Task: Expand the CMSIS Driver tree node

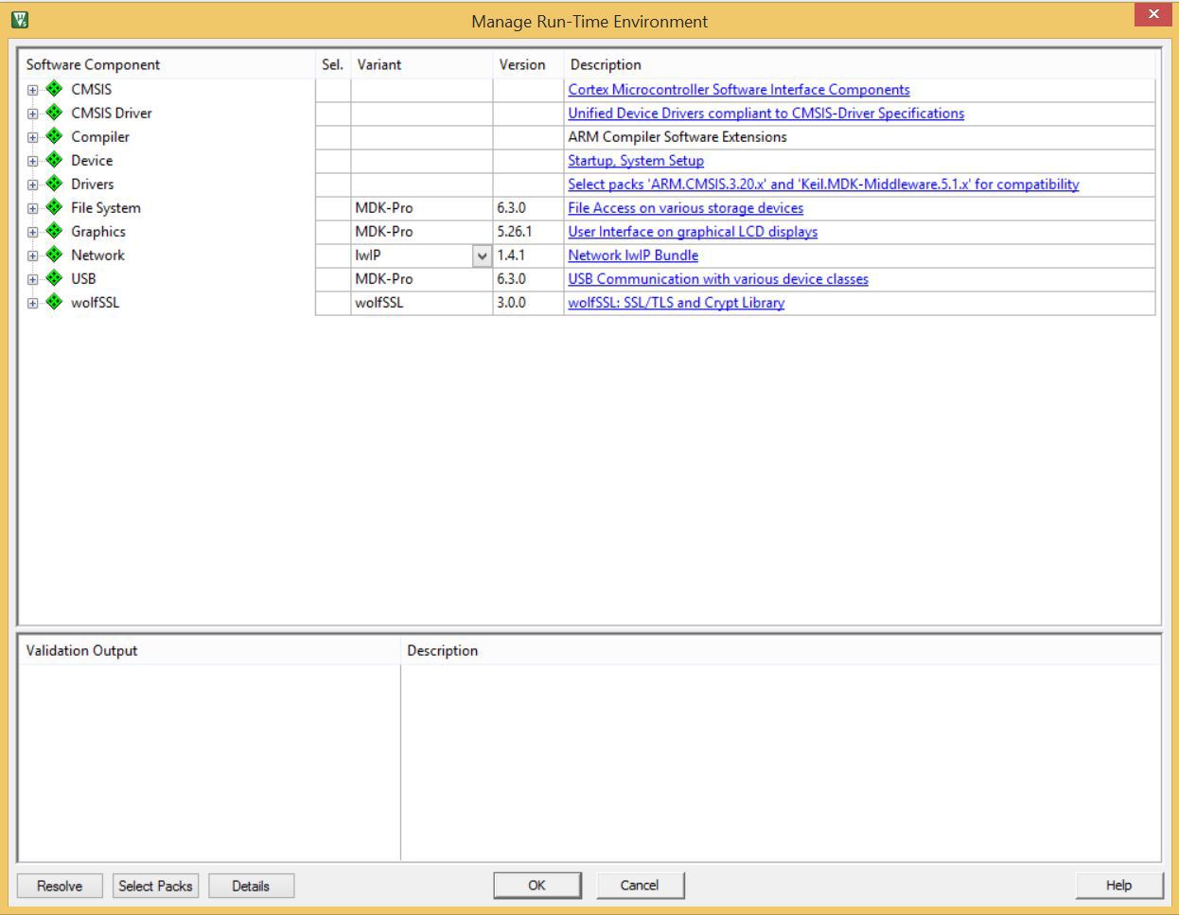Action: [x=33, y=114]
